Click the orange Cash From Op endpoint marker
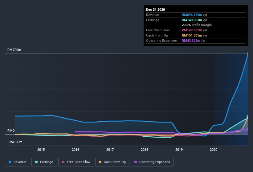Screen dimensions: 253x172 pos(248,117)
